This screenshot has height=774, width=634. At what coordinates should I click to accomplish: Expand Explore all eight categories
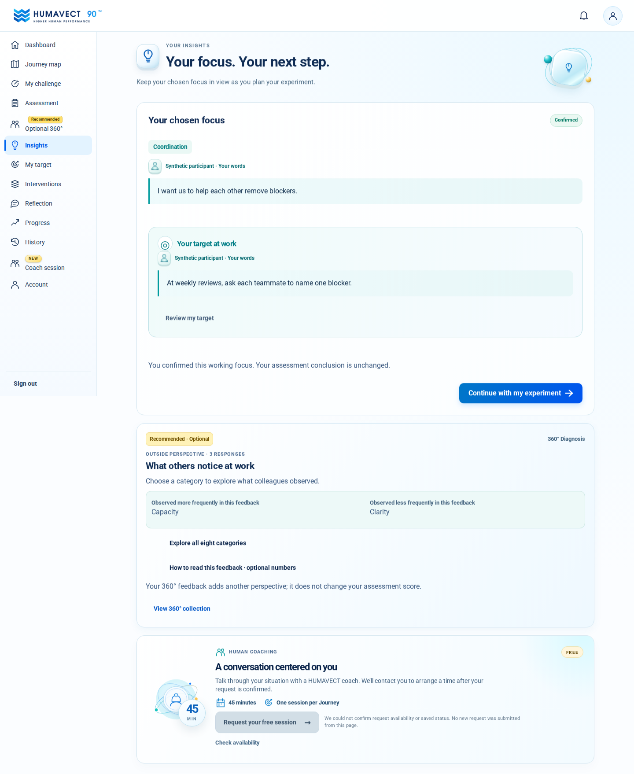pyautogui.click(x=208, y=543)
